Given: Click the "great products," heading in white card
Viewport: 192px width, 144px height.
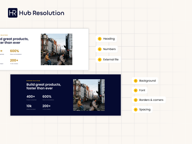Looking at the screenshot, I should pyautogui.click(x=16, y=39).
